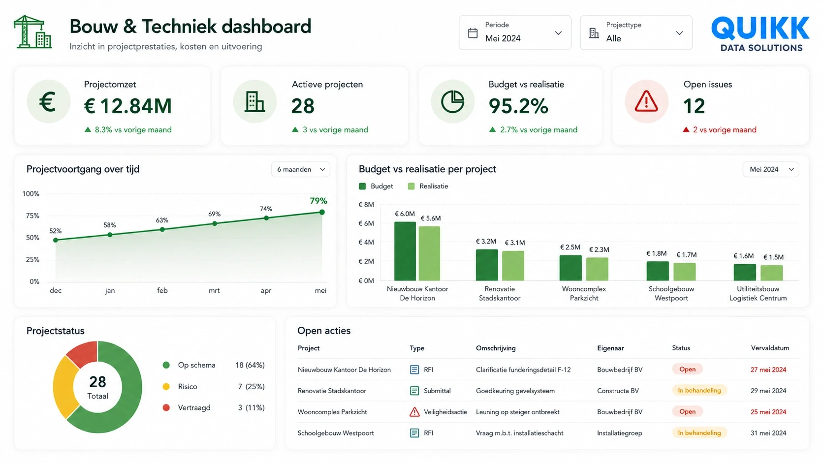Click the RFI document icon in Schoolgebouw Westpoort row
Viewport: 823px width, 463px height.
point(414,433)
